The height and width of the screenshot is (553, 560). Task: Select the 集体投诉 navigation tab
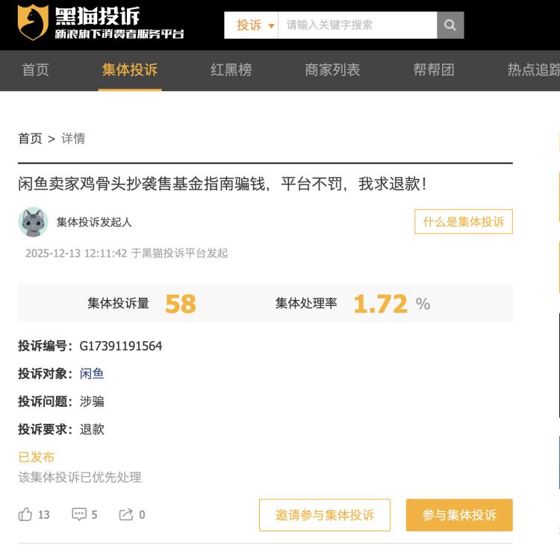tap(130, 69)
